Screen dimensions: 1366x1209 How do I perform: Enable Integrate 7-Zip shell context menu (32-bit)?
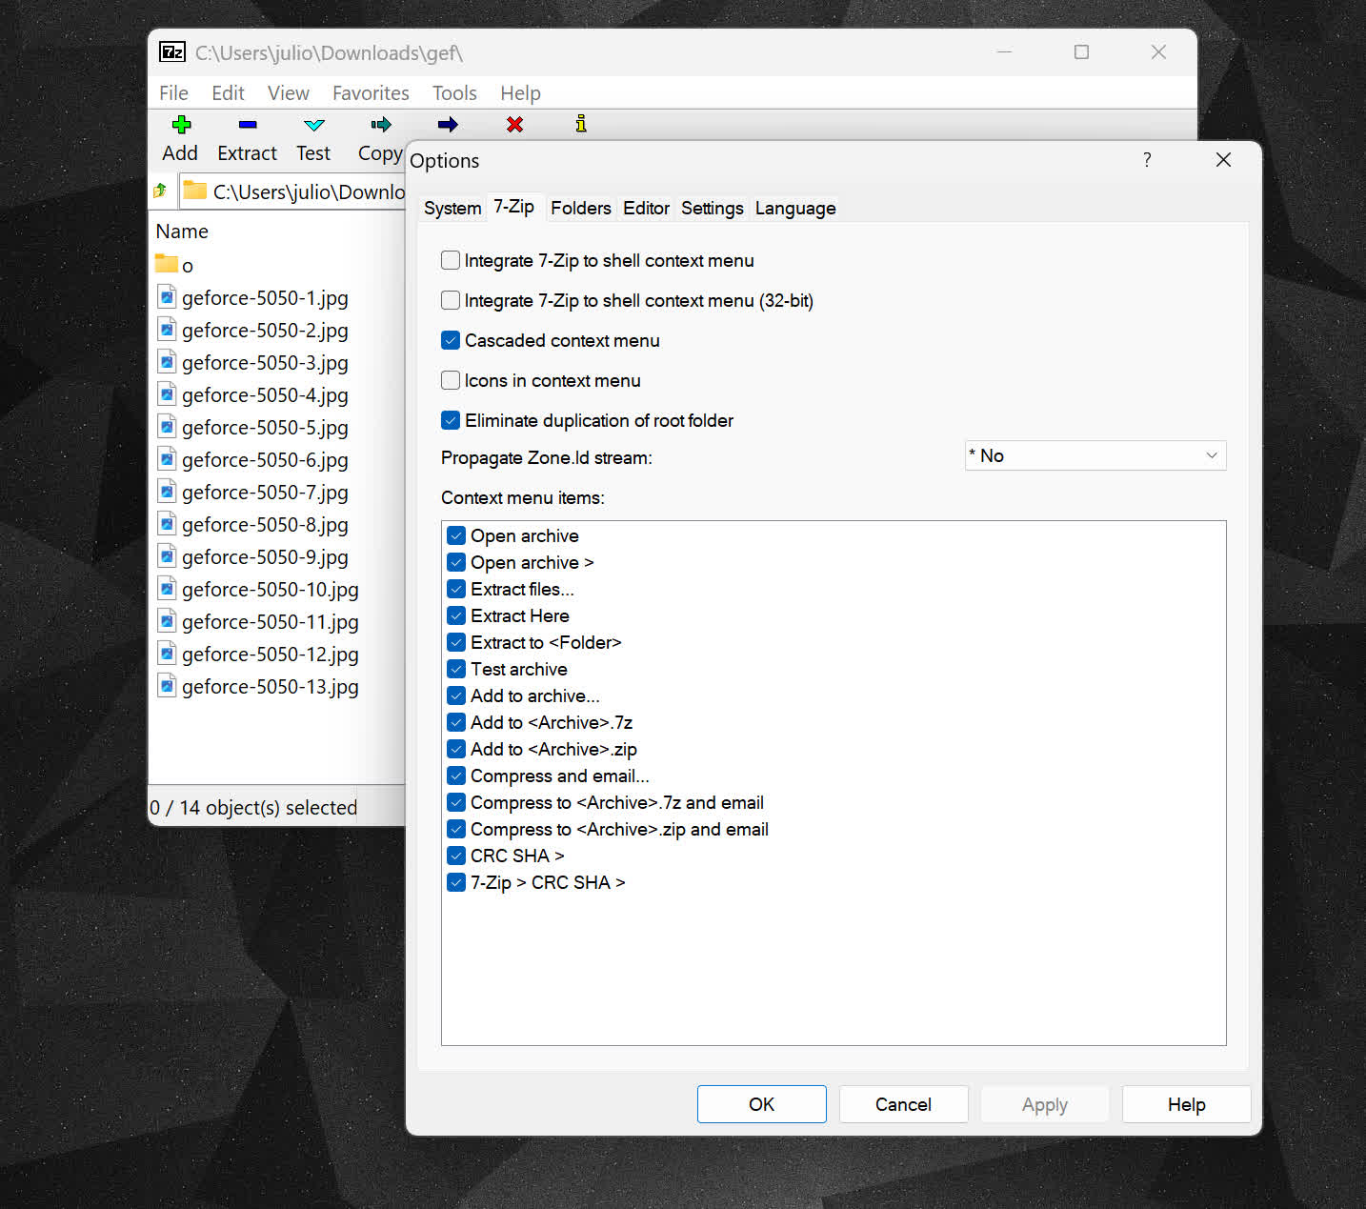click(x=451, y=300)
